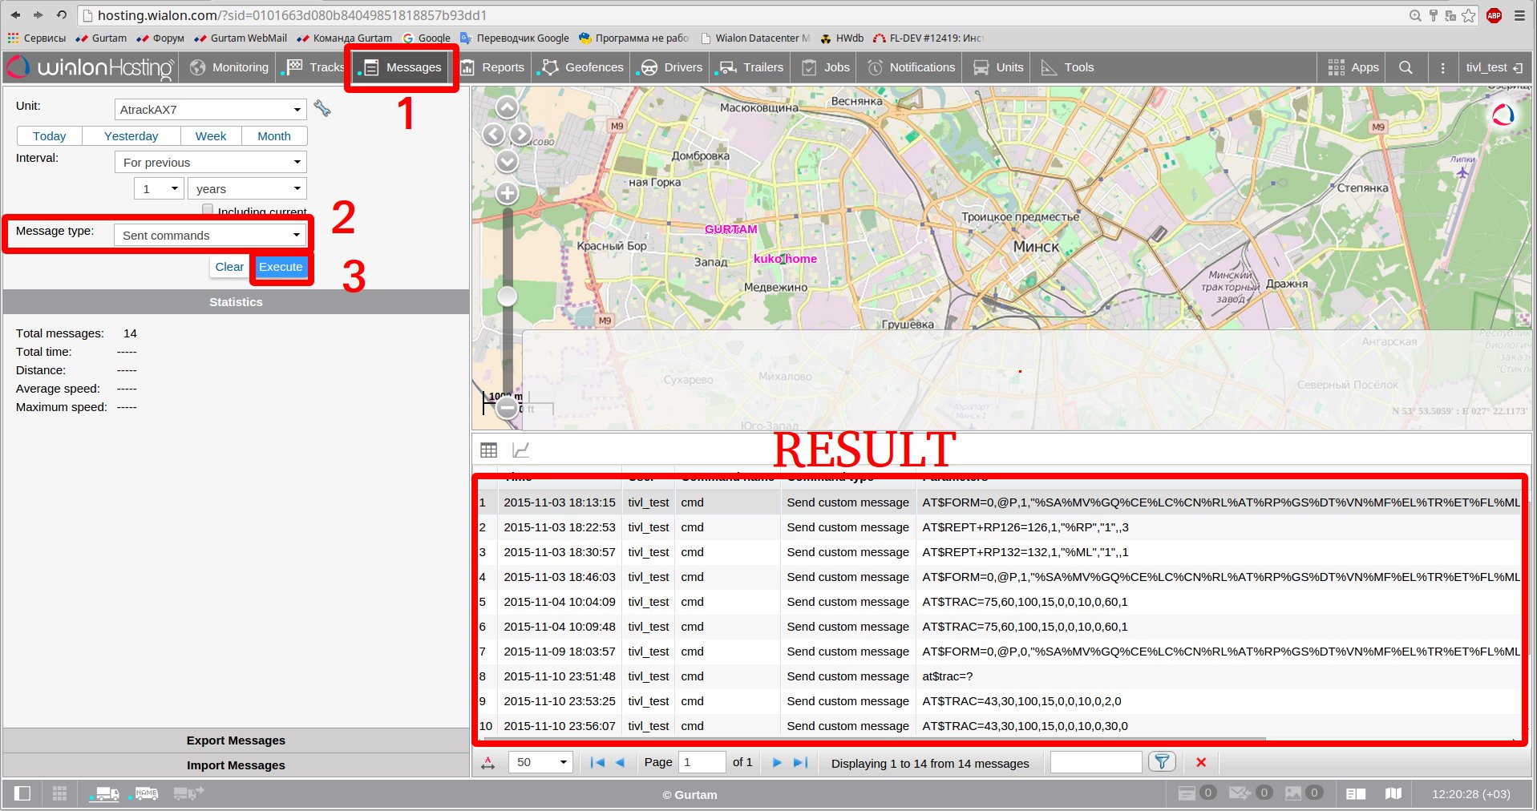
Task: Enable the Including current checkbox
Action: (x=208, y=210)
